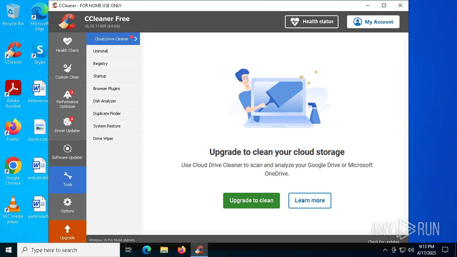The width and height of the screenshot is (457, 257).
Task: Launch Edge from the taskbar
Action: (147, 250)
